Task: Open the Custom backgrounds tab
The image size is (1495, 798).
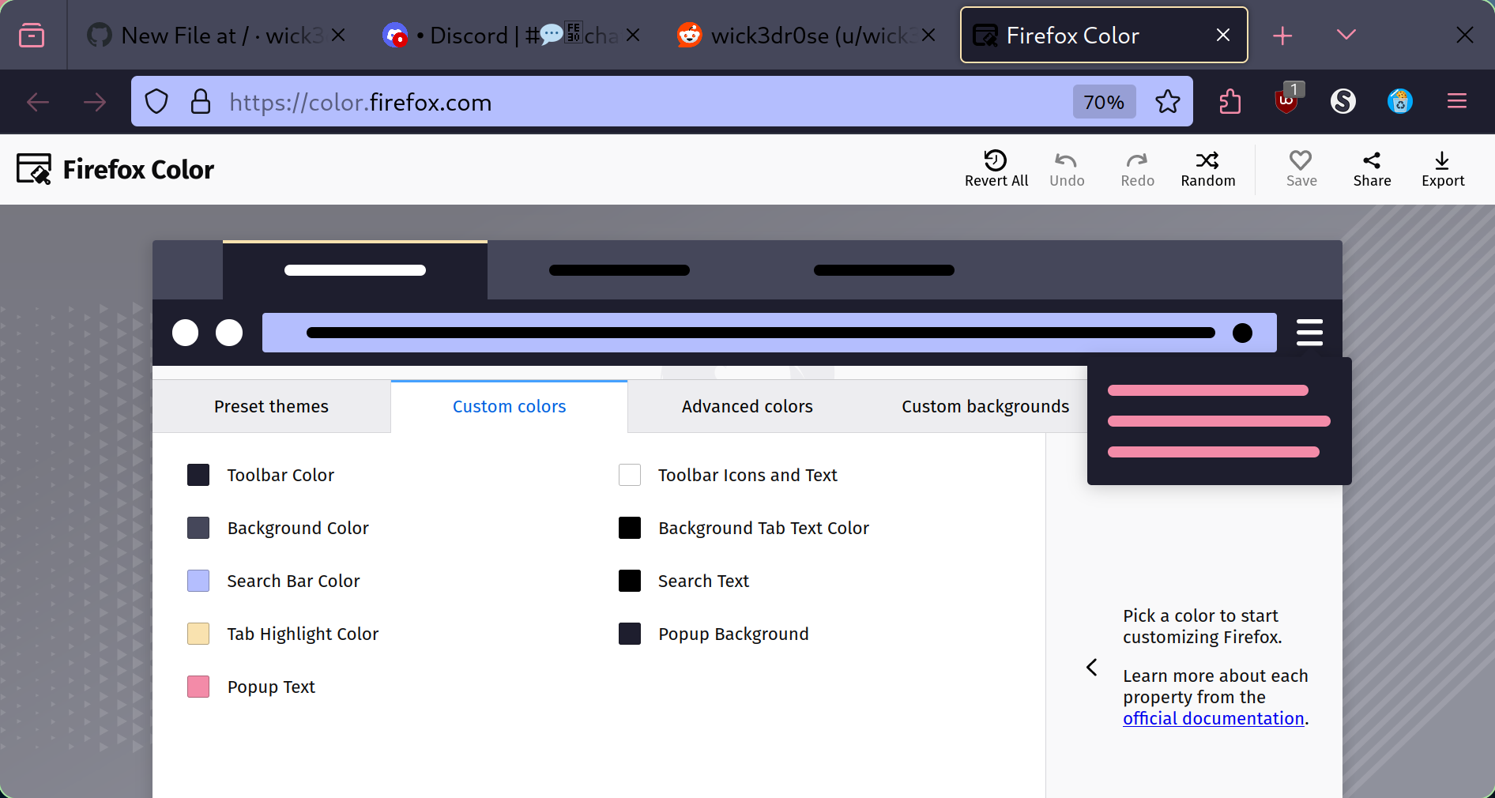Action: tap(985, 406)
